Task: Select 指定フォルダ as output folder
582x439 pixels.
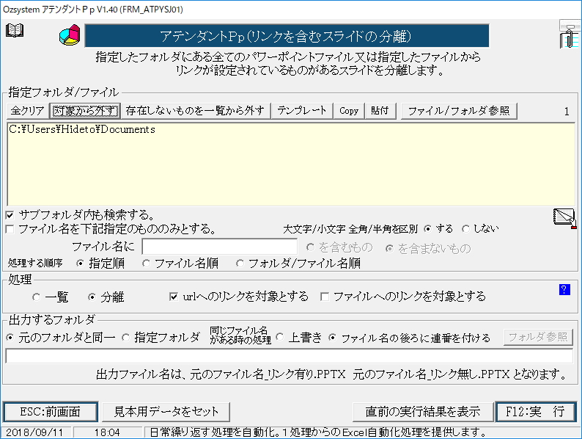Action: [x=125, y=338]
